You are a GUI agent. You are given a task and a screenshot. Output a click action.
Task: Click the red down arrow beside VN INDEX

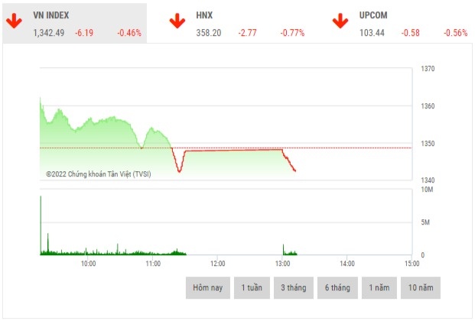tap(14, 21)
